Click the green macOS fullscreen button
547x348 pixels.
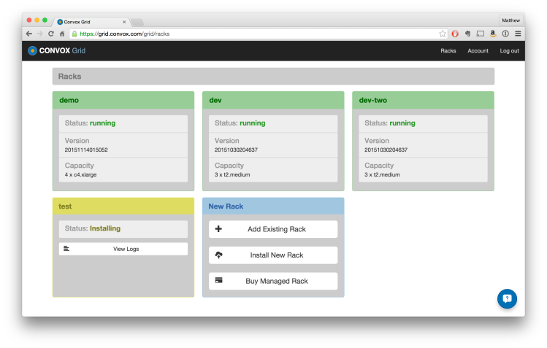tap(45, 20)
